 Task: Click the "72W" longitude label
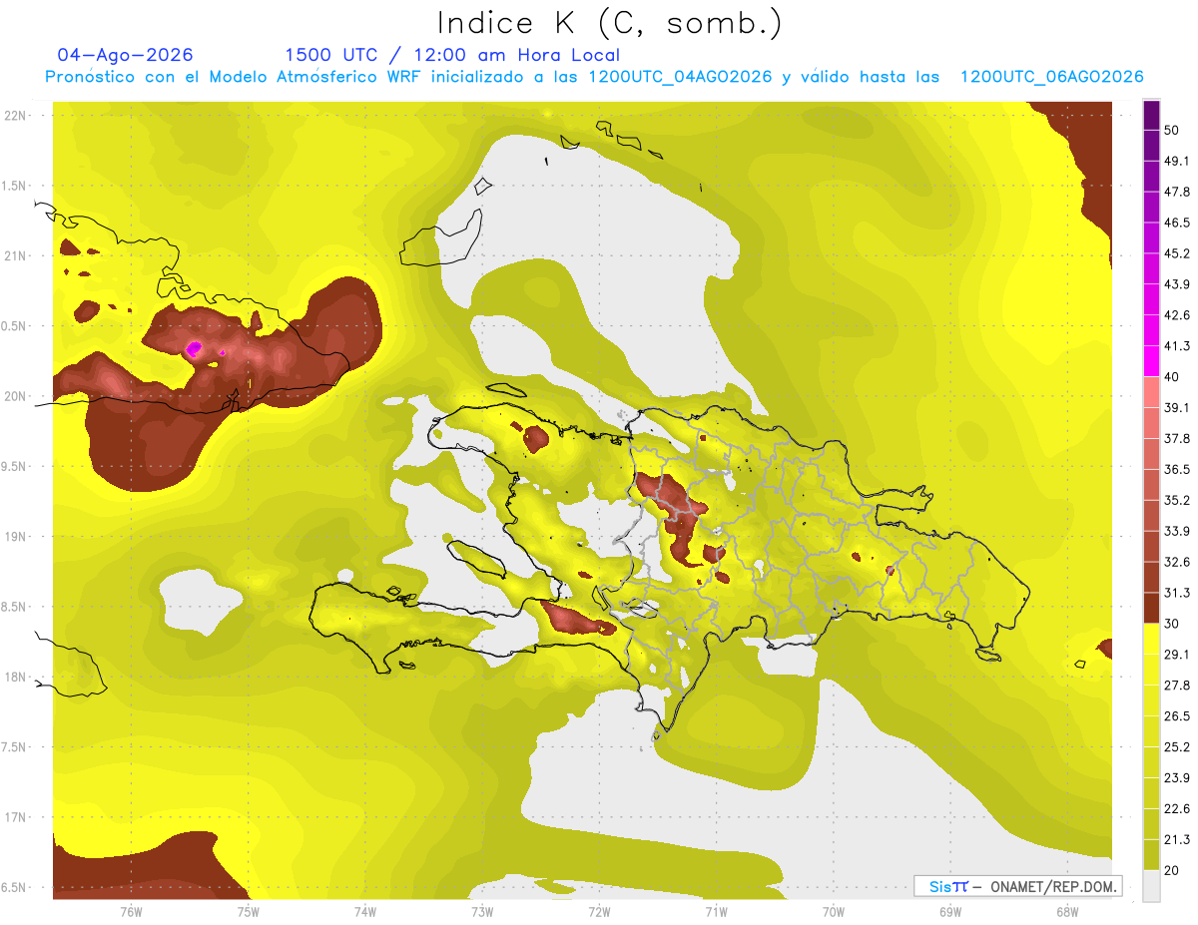[x=599, y=912]
